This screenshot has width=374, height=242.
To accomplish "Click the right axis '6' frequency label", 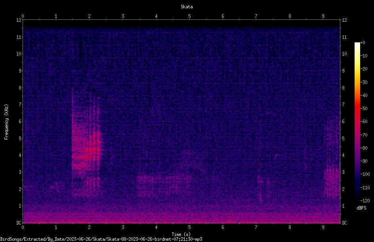I will (343, 122).
